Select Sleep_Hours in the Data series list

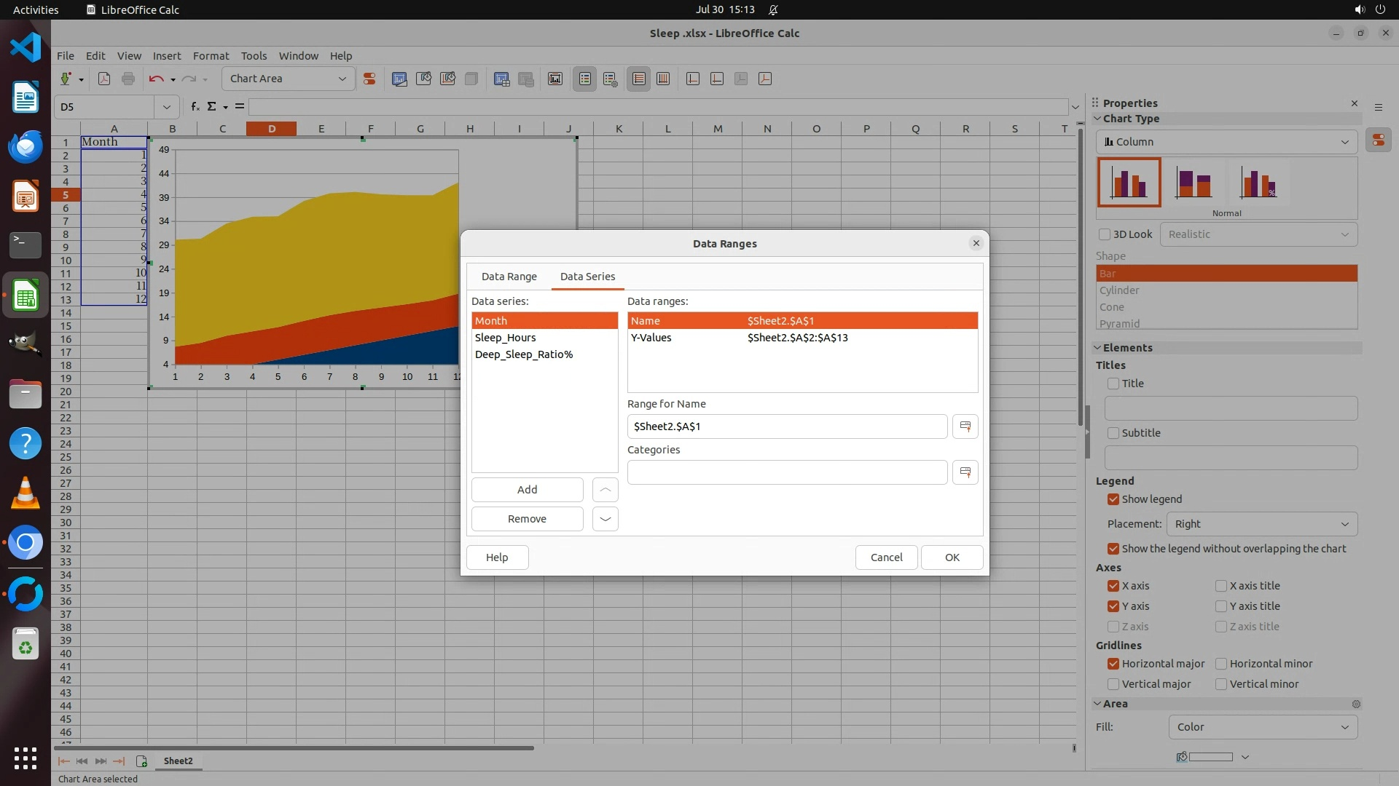point(506,338)
